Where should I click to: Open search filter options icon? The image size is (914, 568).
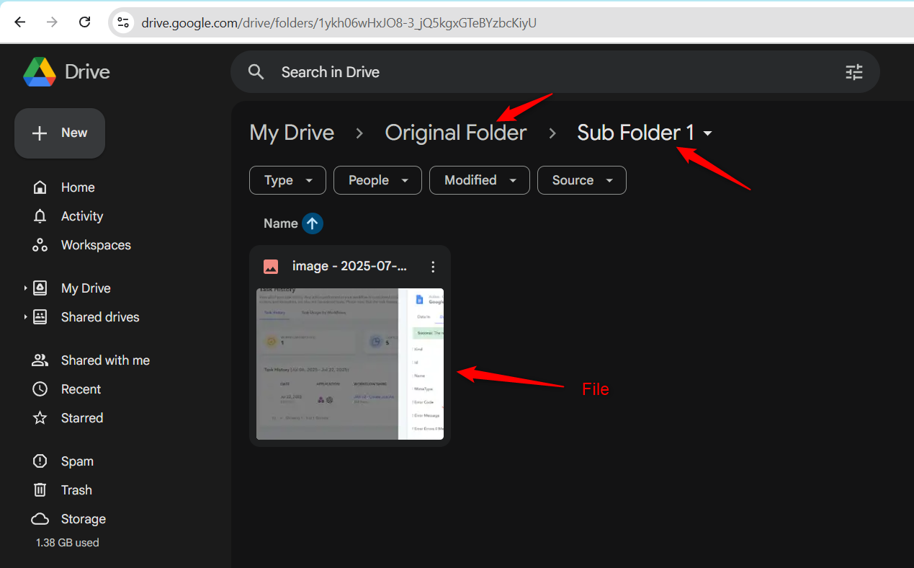click(853, 72)
